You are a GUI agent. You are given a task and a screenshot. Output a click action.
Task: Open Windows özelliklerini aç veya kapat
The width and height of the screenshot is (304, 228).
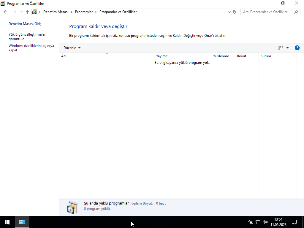click(x=31, y=48)
